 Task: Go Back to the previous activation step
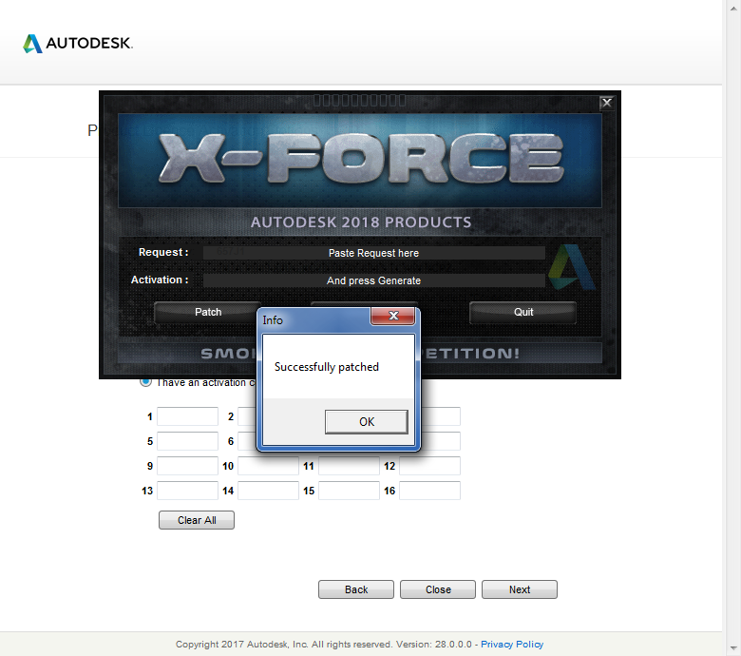356,589
